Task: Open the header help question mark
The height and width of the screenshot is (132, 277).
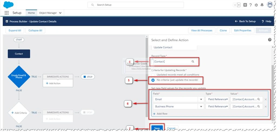Action: point(250,5)
